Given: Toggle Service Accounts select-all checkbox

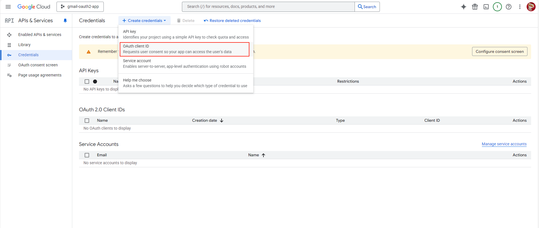Looking at the screenshot, I should point(87,155).
